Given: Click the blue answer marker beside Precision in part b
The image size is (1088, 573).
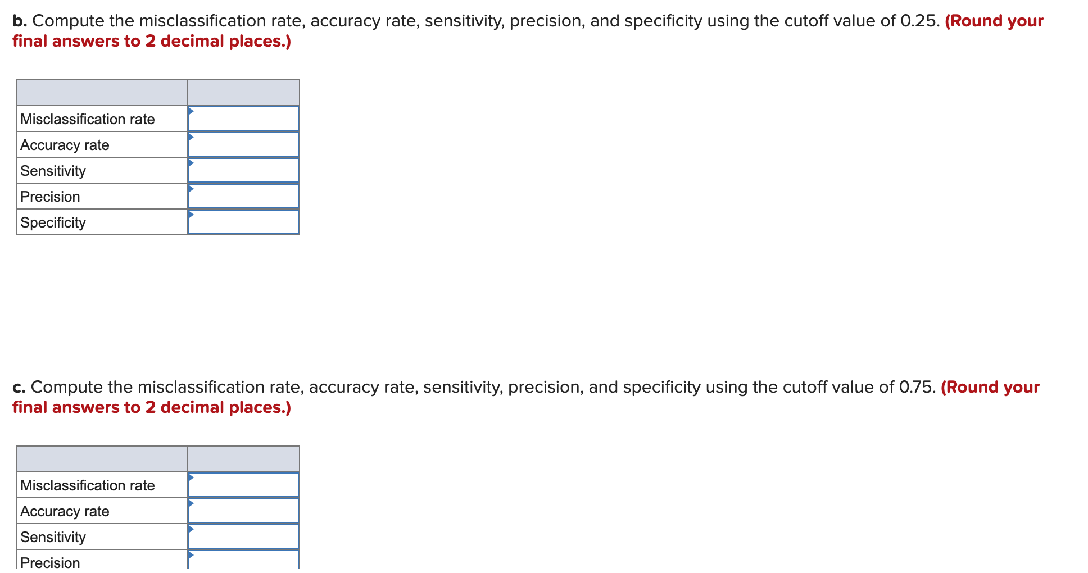Looking at the screenshot, I should click(191, 188).
